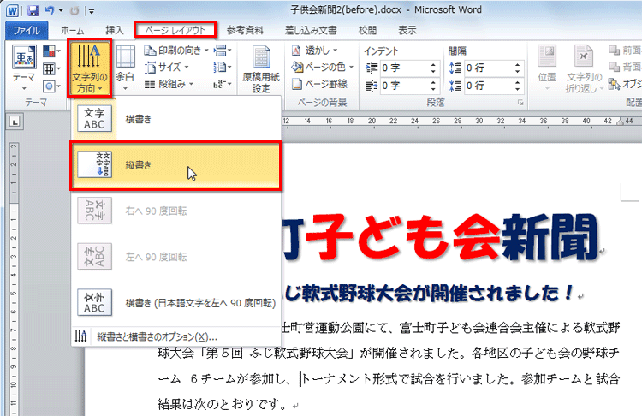The width and height of the screenshot is (642, 416).
Task: Switch to the 参考資料 tab
Action: point(245,30)
